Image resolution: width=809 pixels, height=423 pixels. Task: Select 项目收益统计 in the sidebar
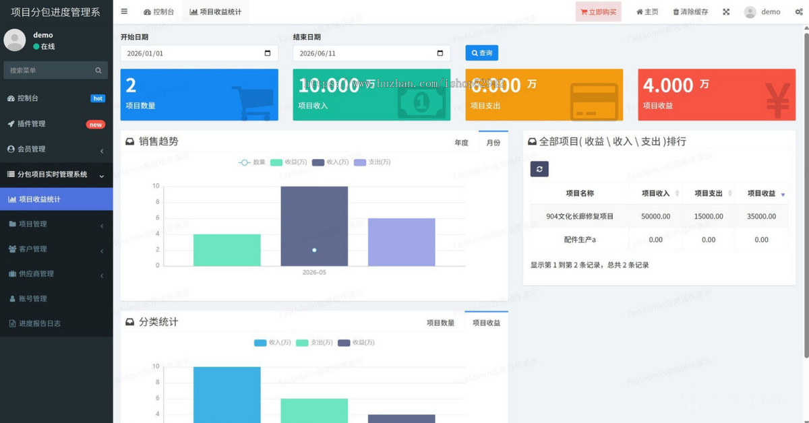(57, 199)
